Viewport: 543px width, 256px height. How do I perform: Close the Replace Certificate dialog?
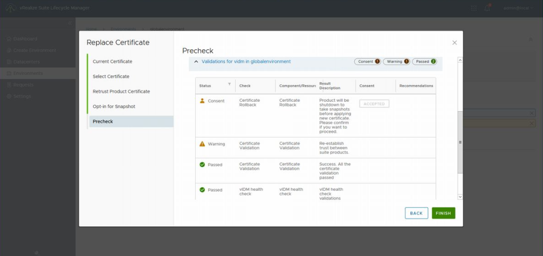point(454,42)
